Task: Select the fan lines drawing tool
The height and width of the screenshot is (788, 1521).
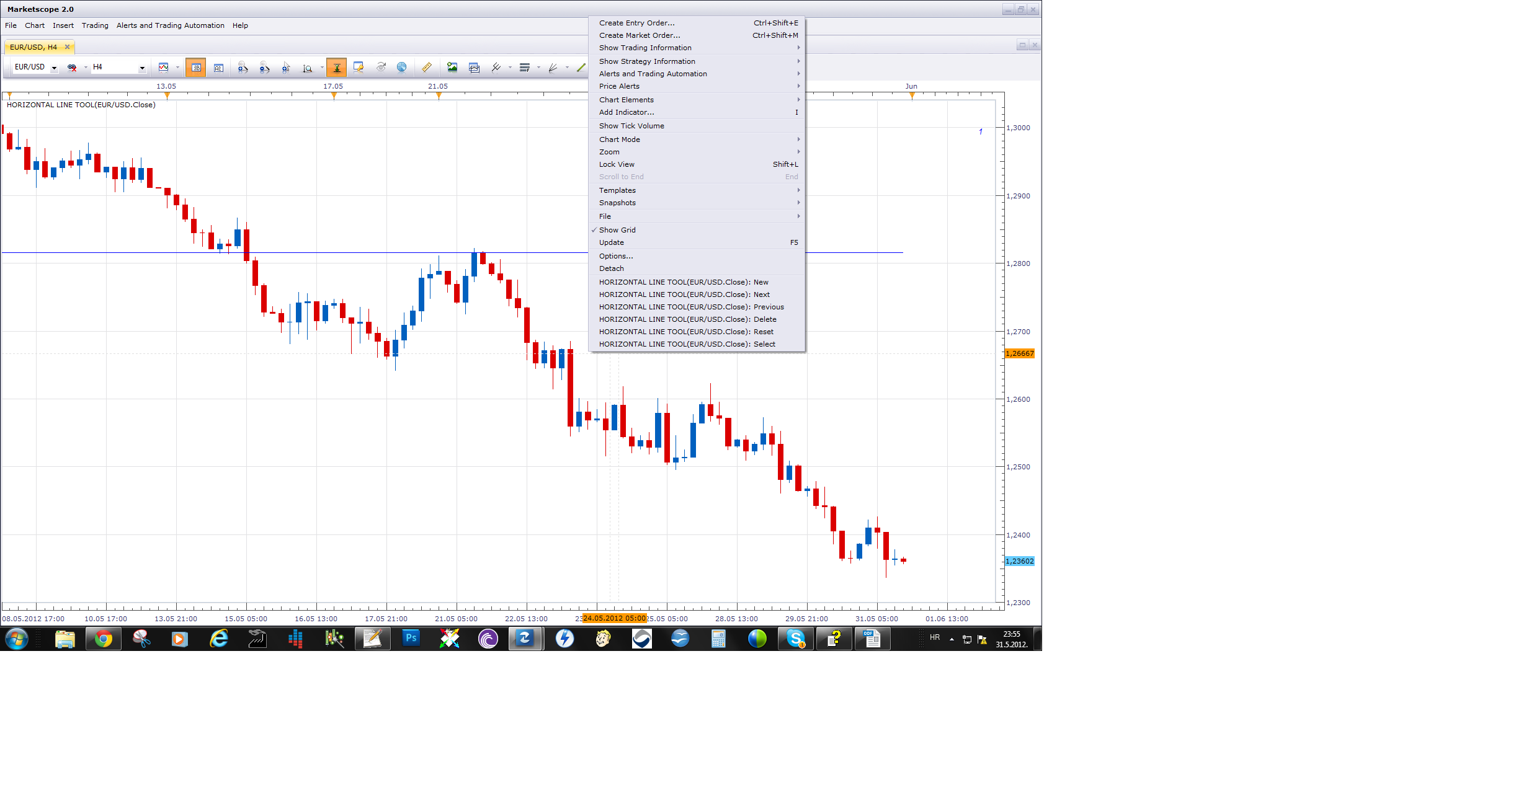Action: 553,67
